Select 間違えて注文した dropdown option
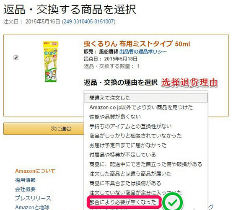 pyautogui.click(x=146, y=98)
